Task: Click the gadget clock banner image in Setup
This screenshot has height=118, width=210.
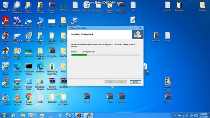Action: pyautogui.click(x=138, y=34)
